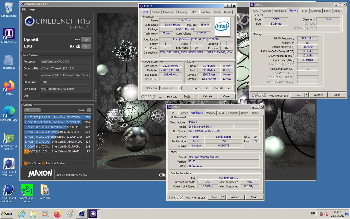This screenshot has width=350, height=219.
Task: Click the HR language indicator in taskbar
Action: tap(313, 213)
